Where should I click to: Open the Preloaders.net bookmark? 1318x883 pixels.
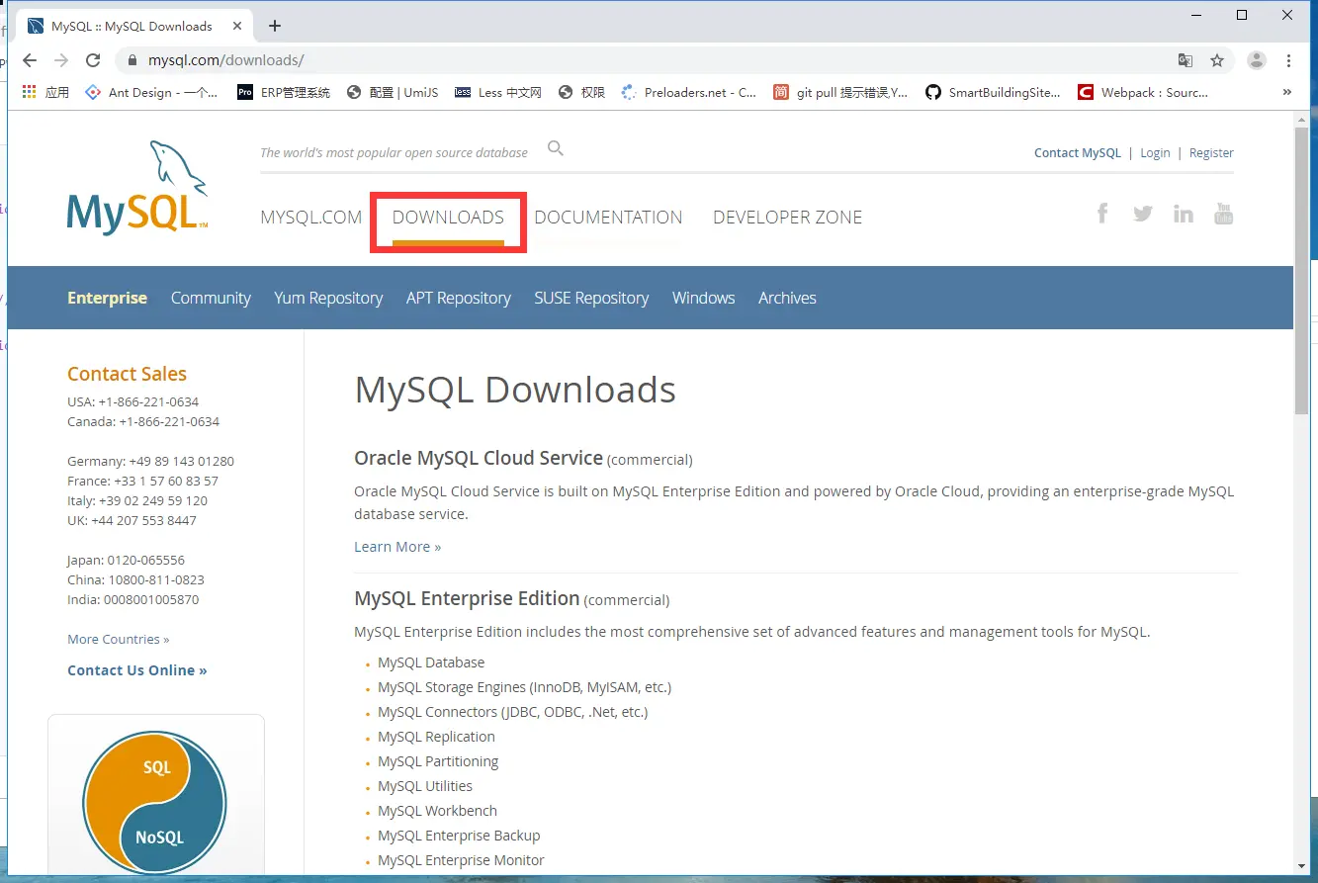tap(688, 92)
